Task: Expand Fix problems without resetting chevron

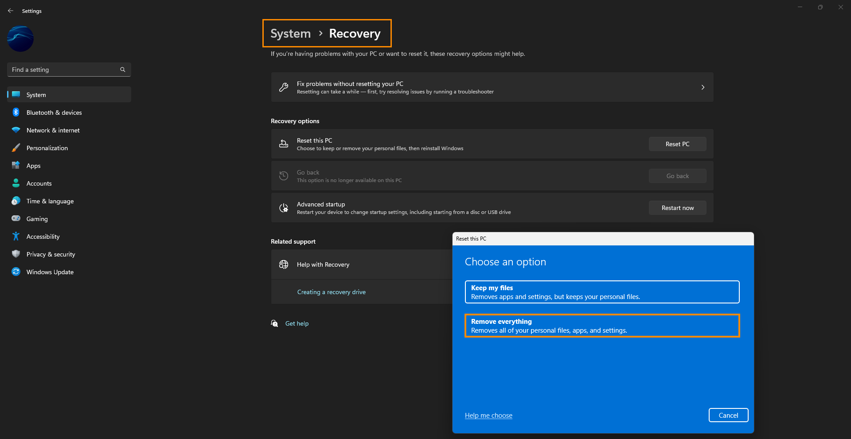Action: tap(703, 87)
